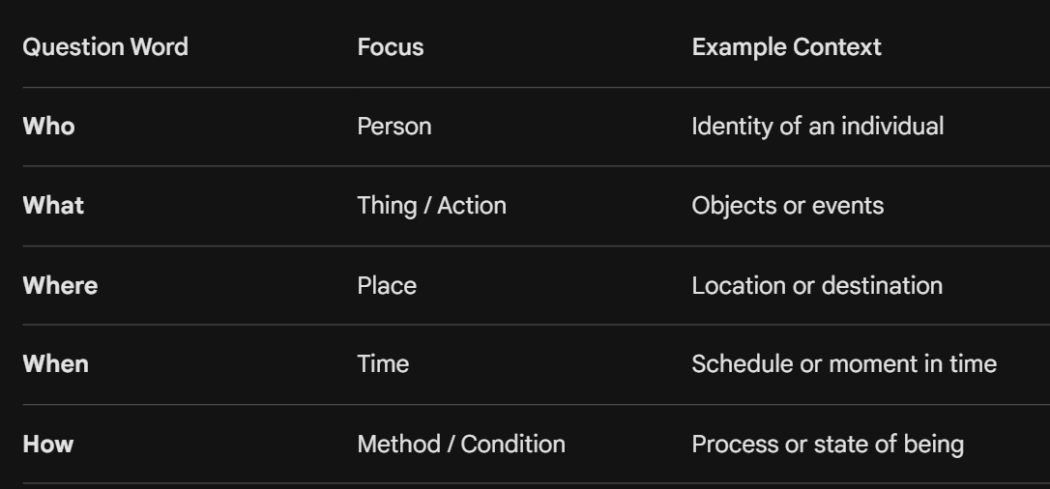Select the bold 'How' question word
This screenshot has width=1050, height=489.
coord(48,445)
